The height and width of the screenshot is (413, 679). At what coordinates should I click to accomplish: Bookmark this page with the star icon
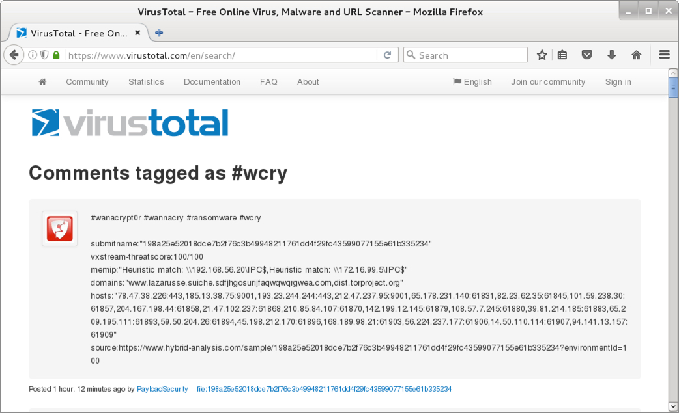542,55
